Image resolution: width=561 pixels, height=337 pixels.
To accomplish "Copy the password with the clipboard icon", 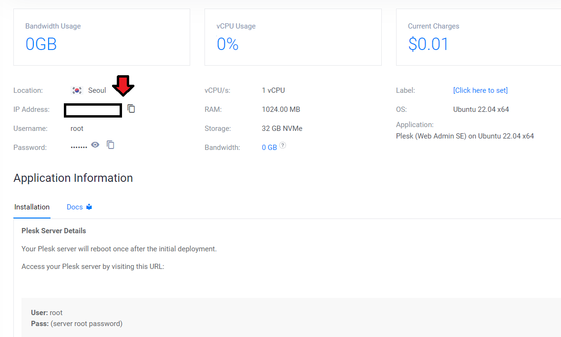I will [111, 145].
